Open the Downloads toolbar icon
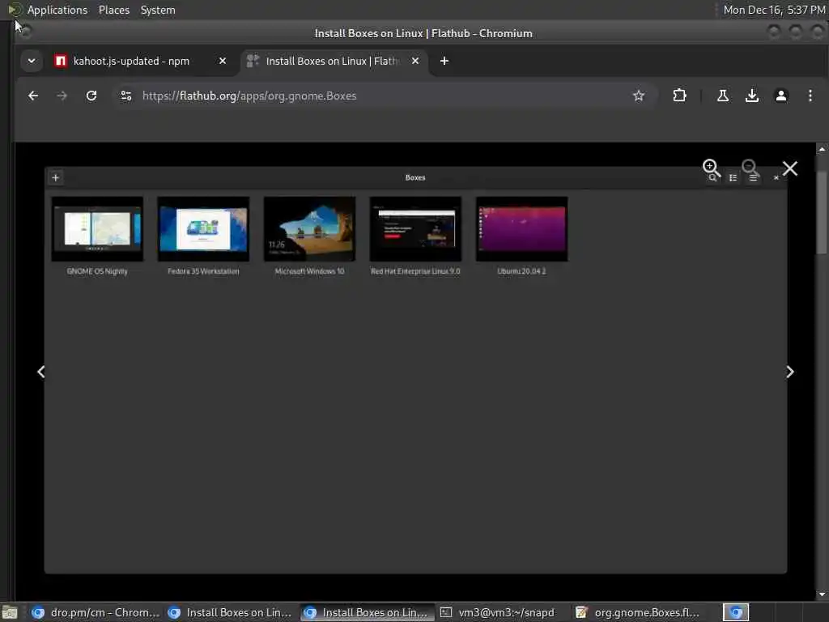 tap(752, 96)
